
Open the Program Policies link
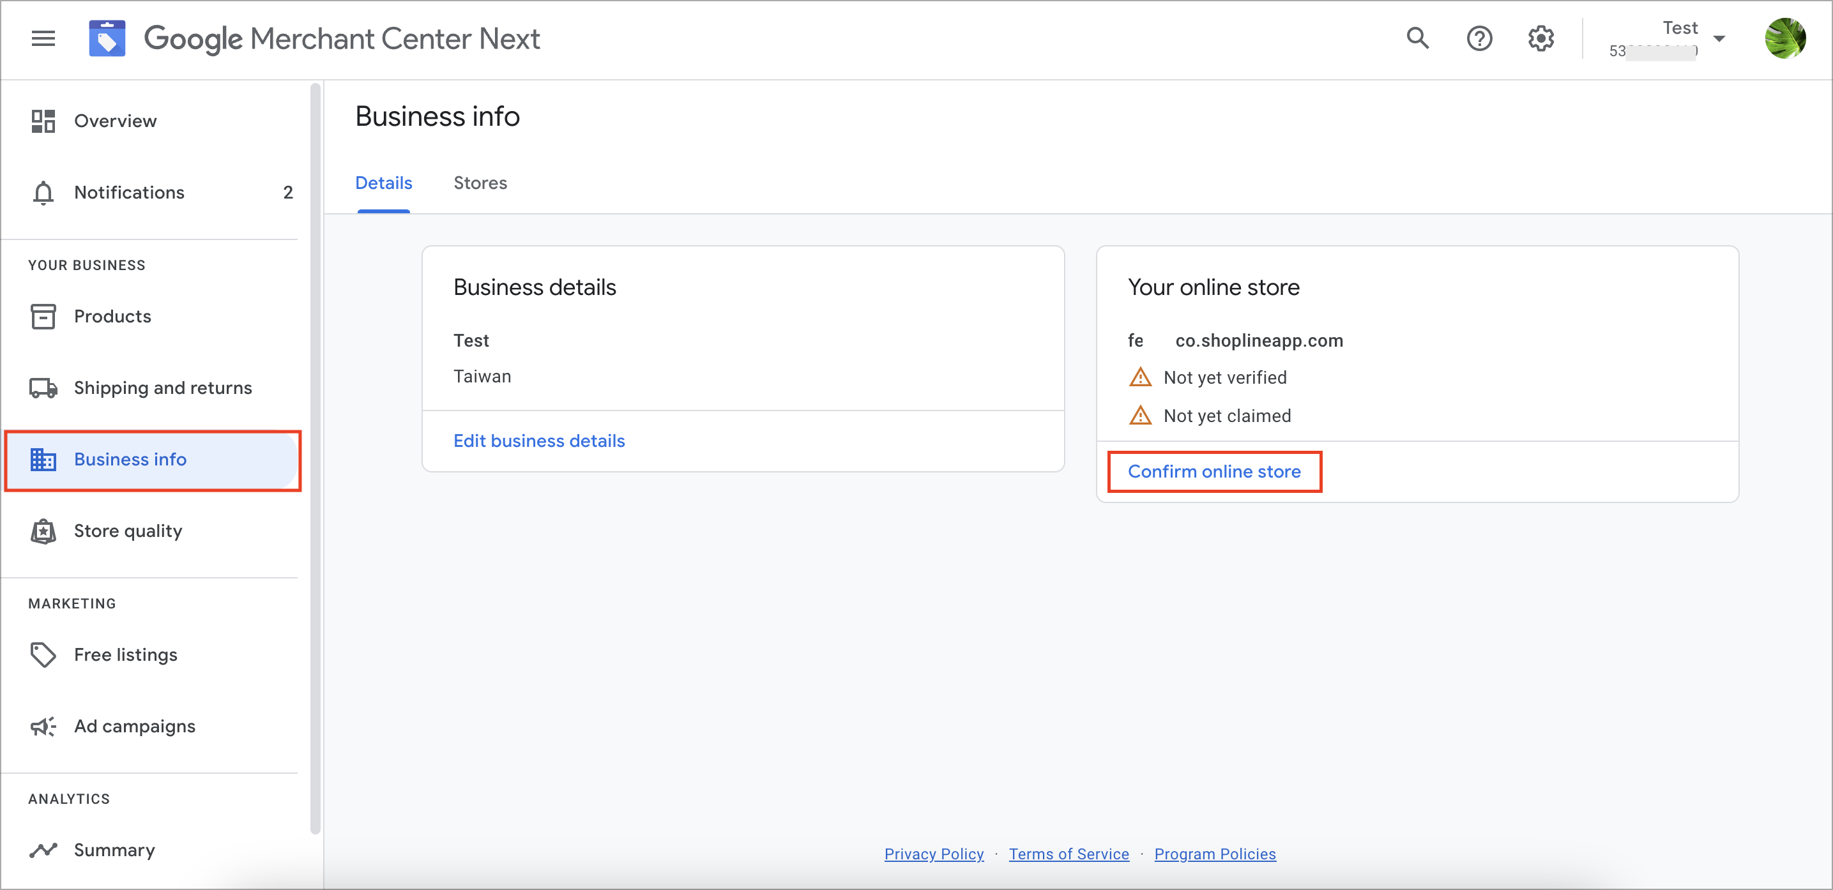point(1215,854)
